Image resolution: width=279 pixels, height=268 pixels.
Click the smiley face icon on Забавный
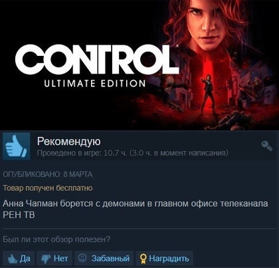pos(82,258)
